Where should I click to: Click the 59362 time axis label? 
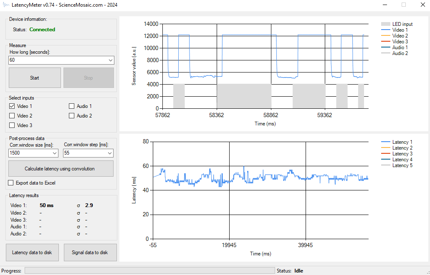coord(325,115)
